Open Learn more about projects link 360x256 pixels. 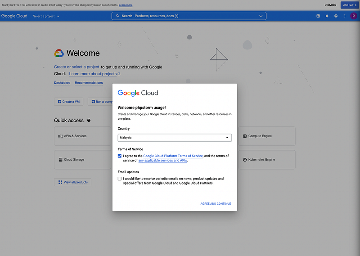click(x=93, y=74)
